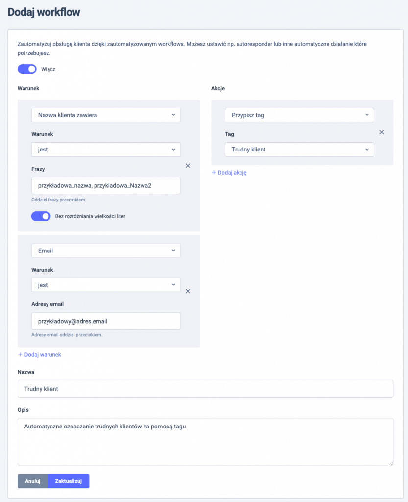Click the plus icon beside Dodaj akcję
Screen dimensions: 408x502
[214, 172]
